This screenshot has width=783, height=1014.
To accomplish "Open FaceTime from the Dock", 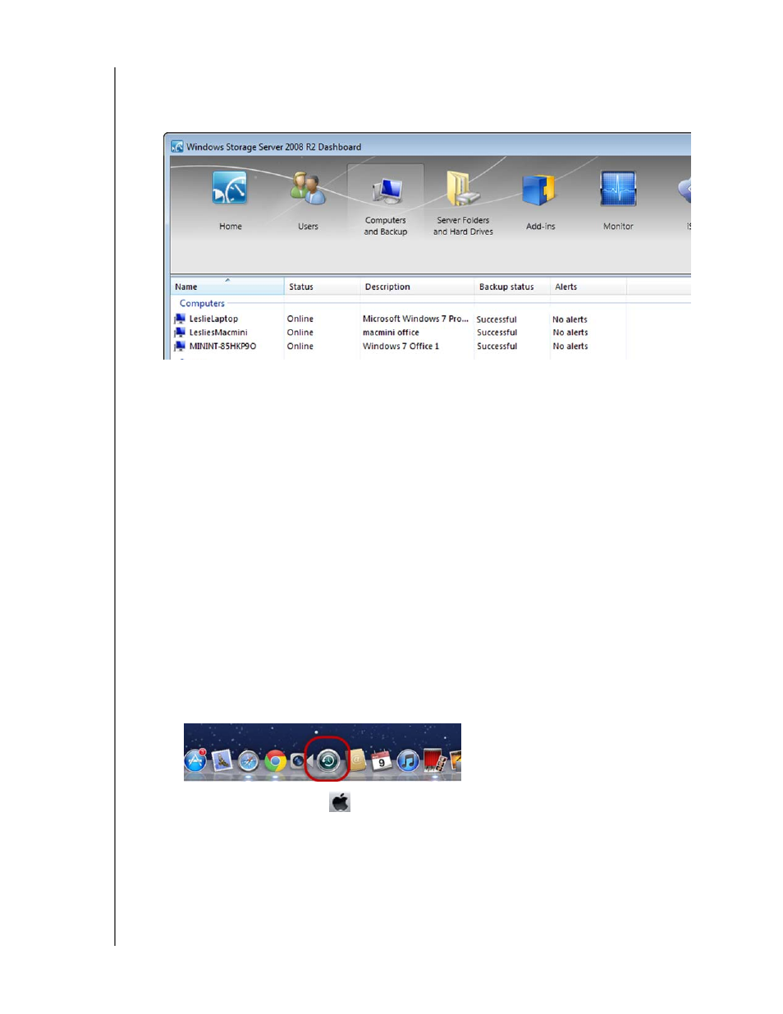I will pyautogui.click(x=299, y=761).
